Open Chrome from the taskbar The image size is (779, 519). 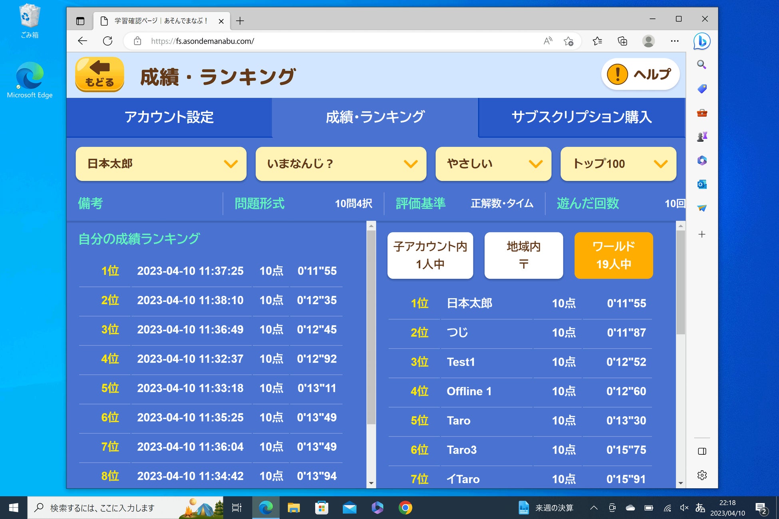405,508
